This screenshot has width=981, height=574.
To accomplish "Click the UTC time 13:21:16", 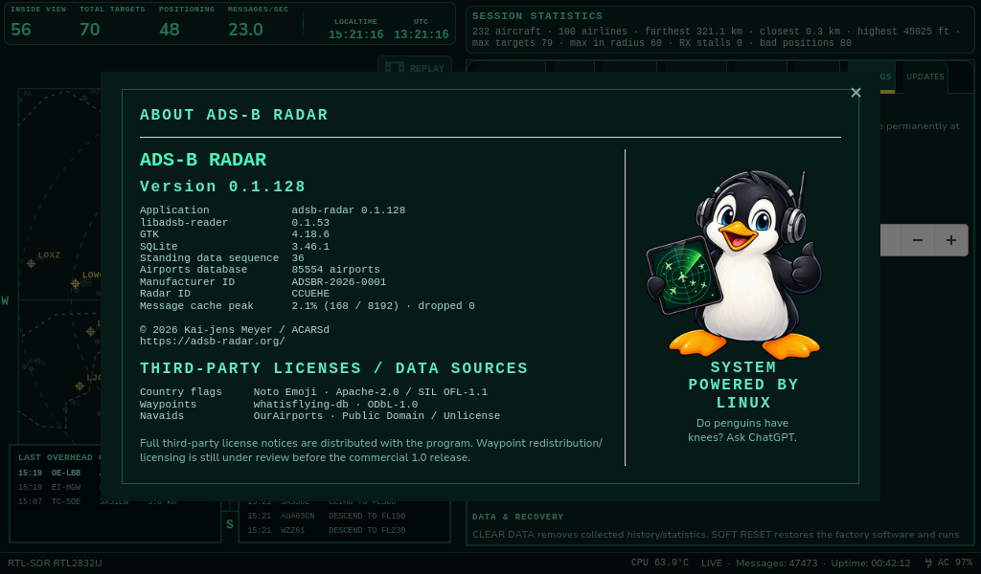I will click(422, 34).
